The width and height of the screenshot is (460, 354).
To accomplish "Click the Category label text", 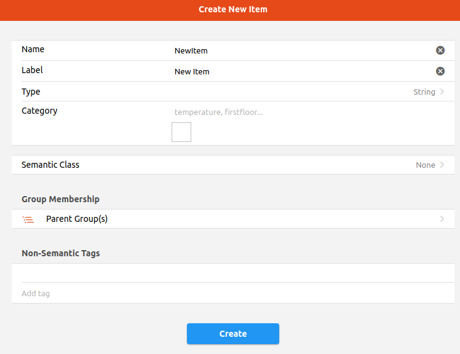I will 39,111.
